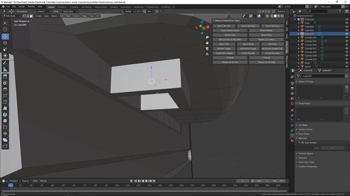Screen dimensions: 350x196
Task: Expand the UV Maps section
Action: [x=303, y=125]
